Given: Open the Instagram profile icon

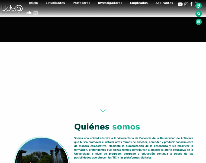Looking at the screenshot, I should coord(186,4).
